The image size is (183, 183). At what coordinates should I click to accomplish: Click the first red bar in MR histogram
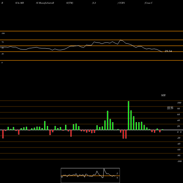[x=3, y=134]
